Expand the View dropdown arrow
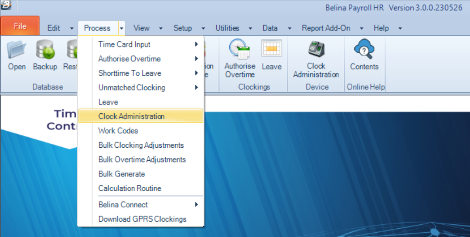This screenshot has height=237, width=470. point(160,28)
